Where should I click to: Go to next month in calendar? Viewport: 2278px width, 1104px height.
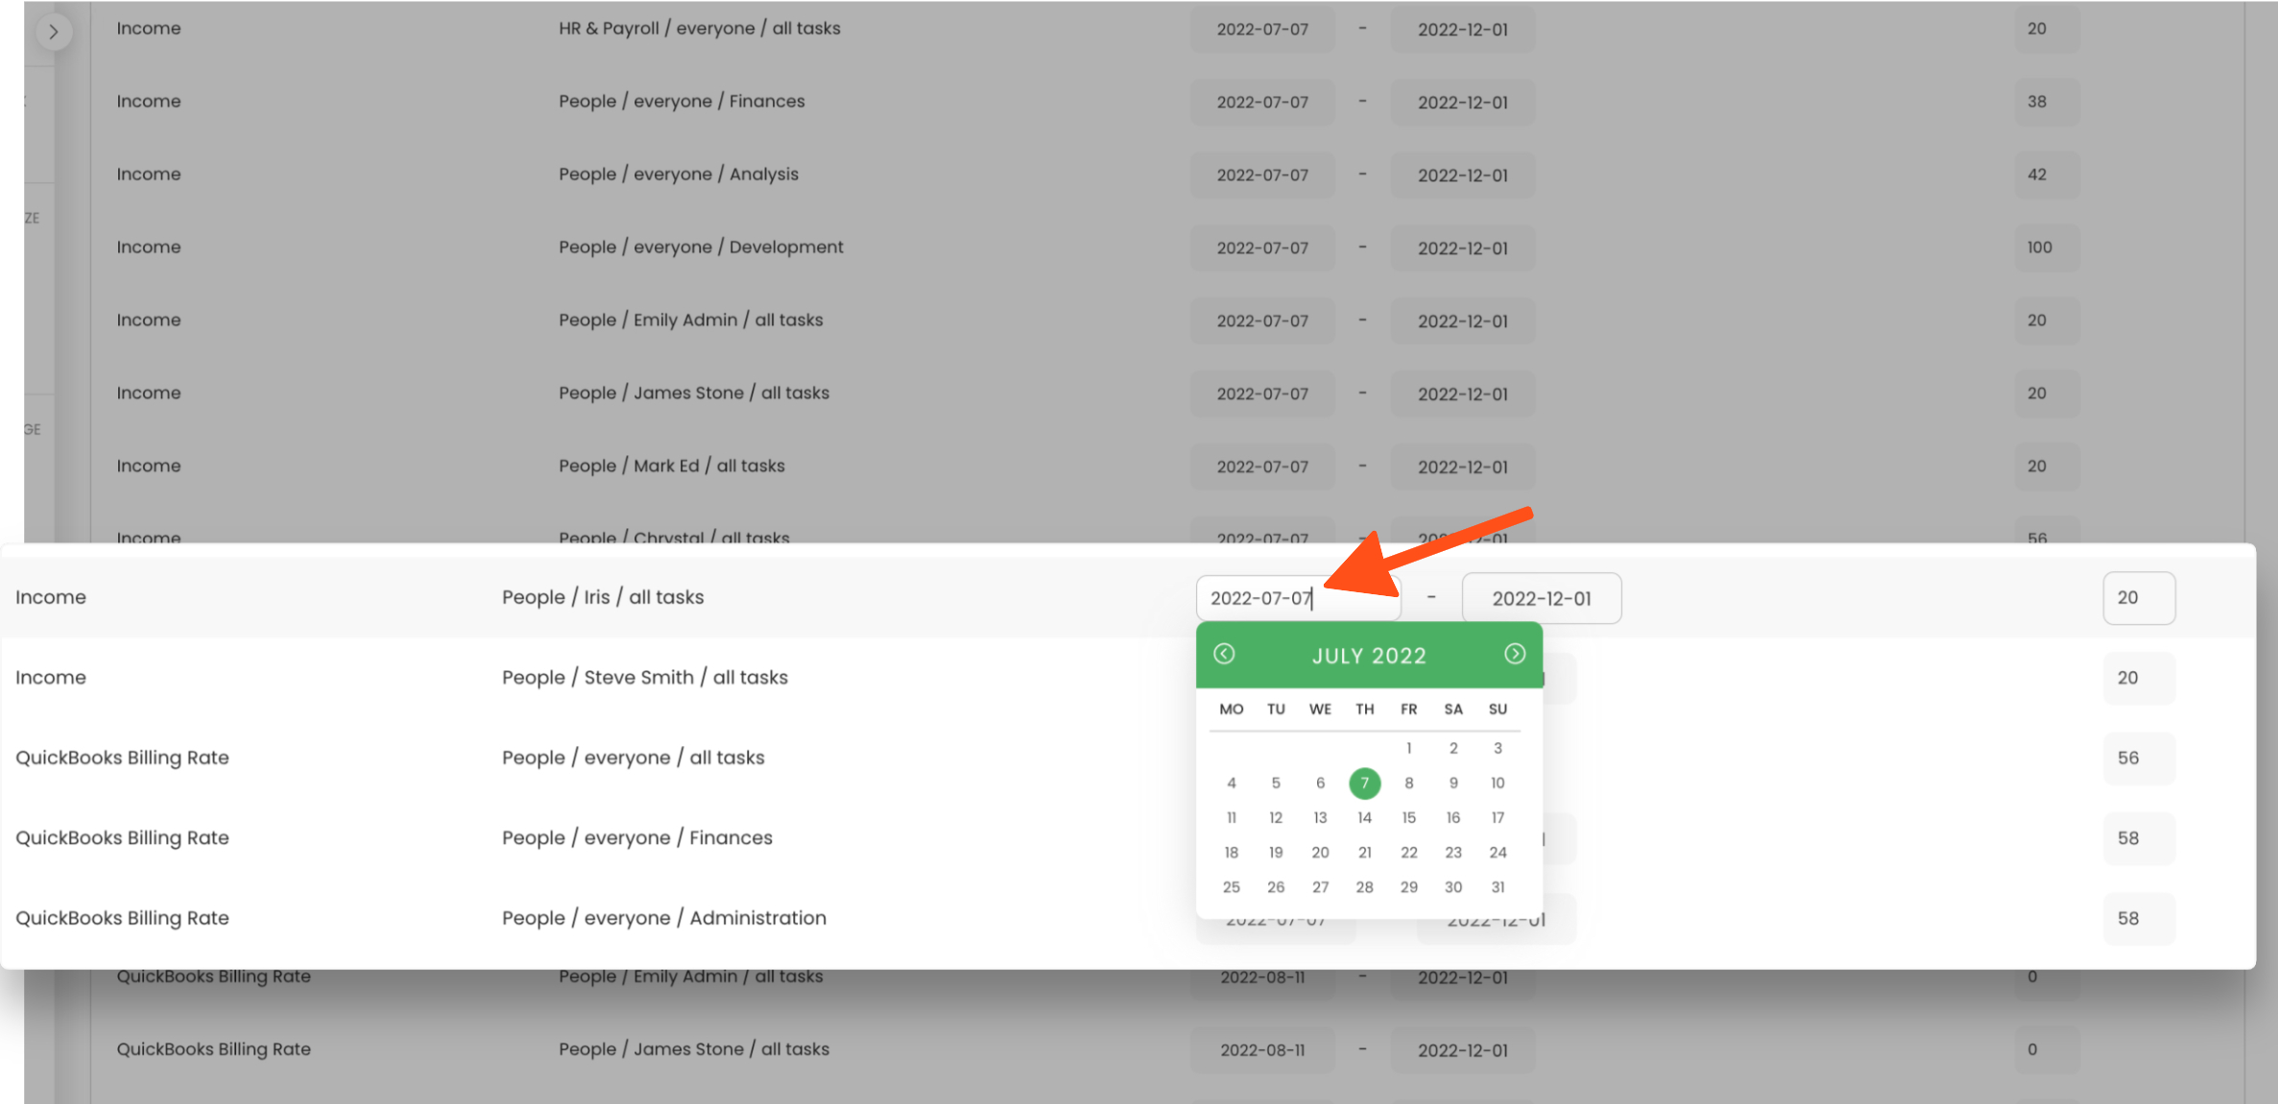pyautogui.click(x=1514, y=654)
